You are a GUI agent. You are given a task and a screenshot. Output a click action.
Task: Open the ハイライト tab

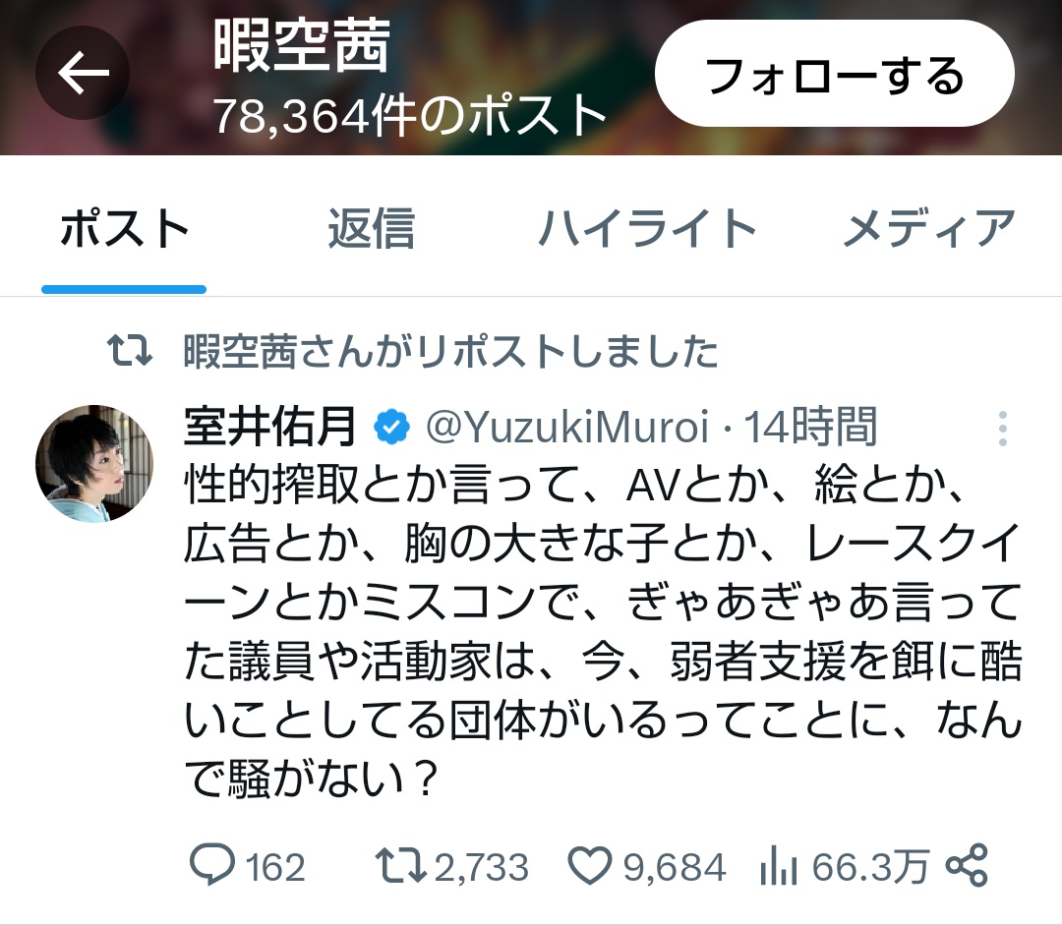click(x=647, y=229)
